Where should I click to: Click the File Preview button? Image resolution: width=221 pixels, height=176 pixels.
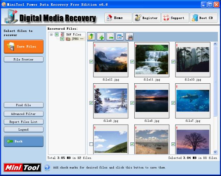[x=23, y=59]
